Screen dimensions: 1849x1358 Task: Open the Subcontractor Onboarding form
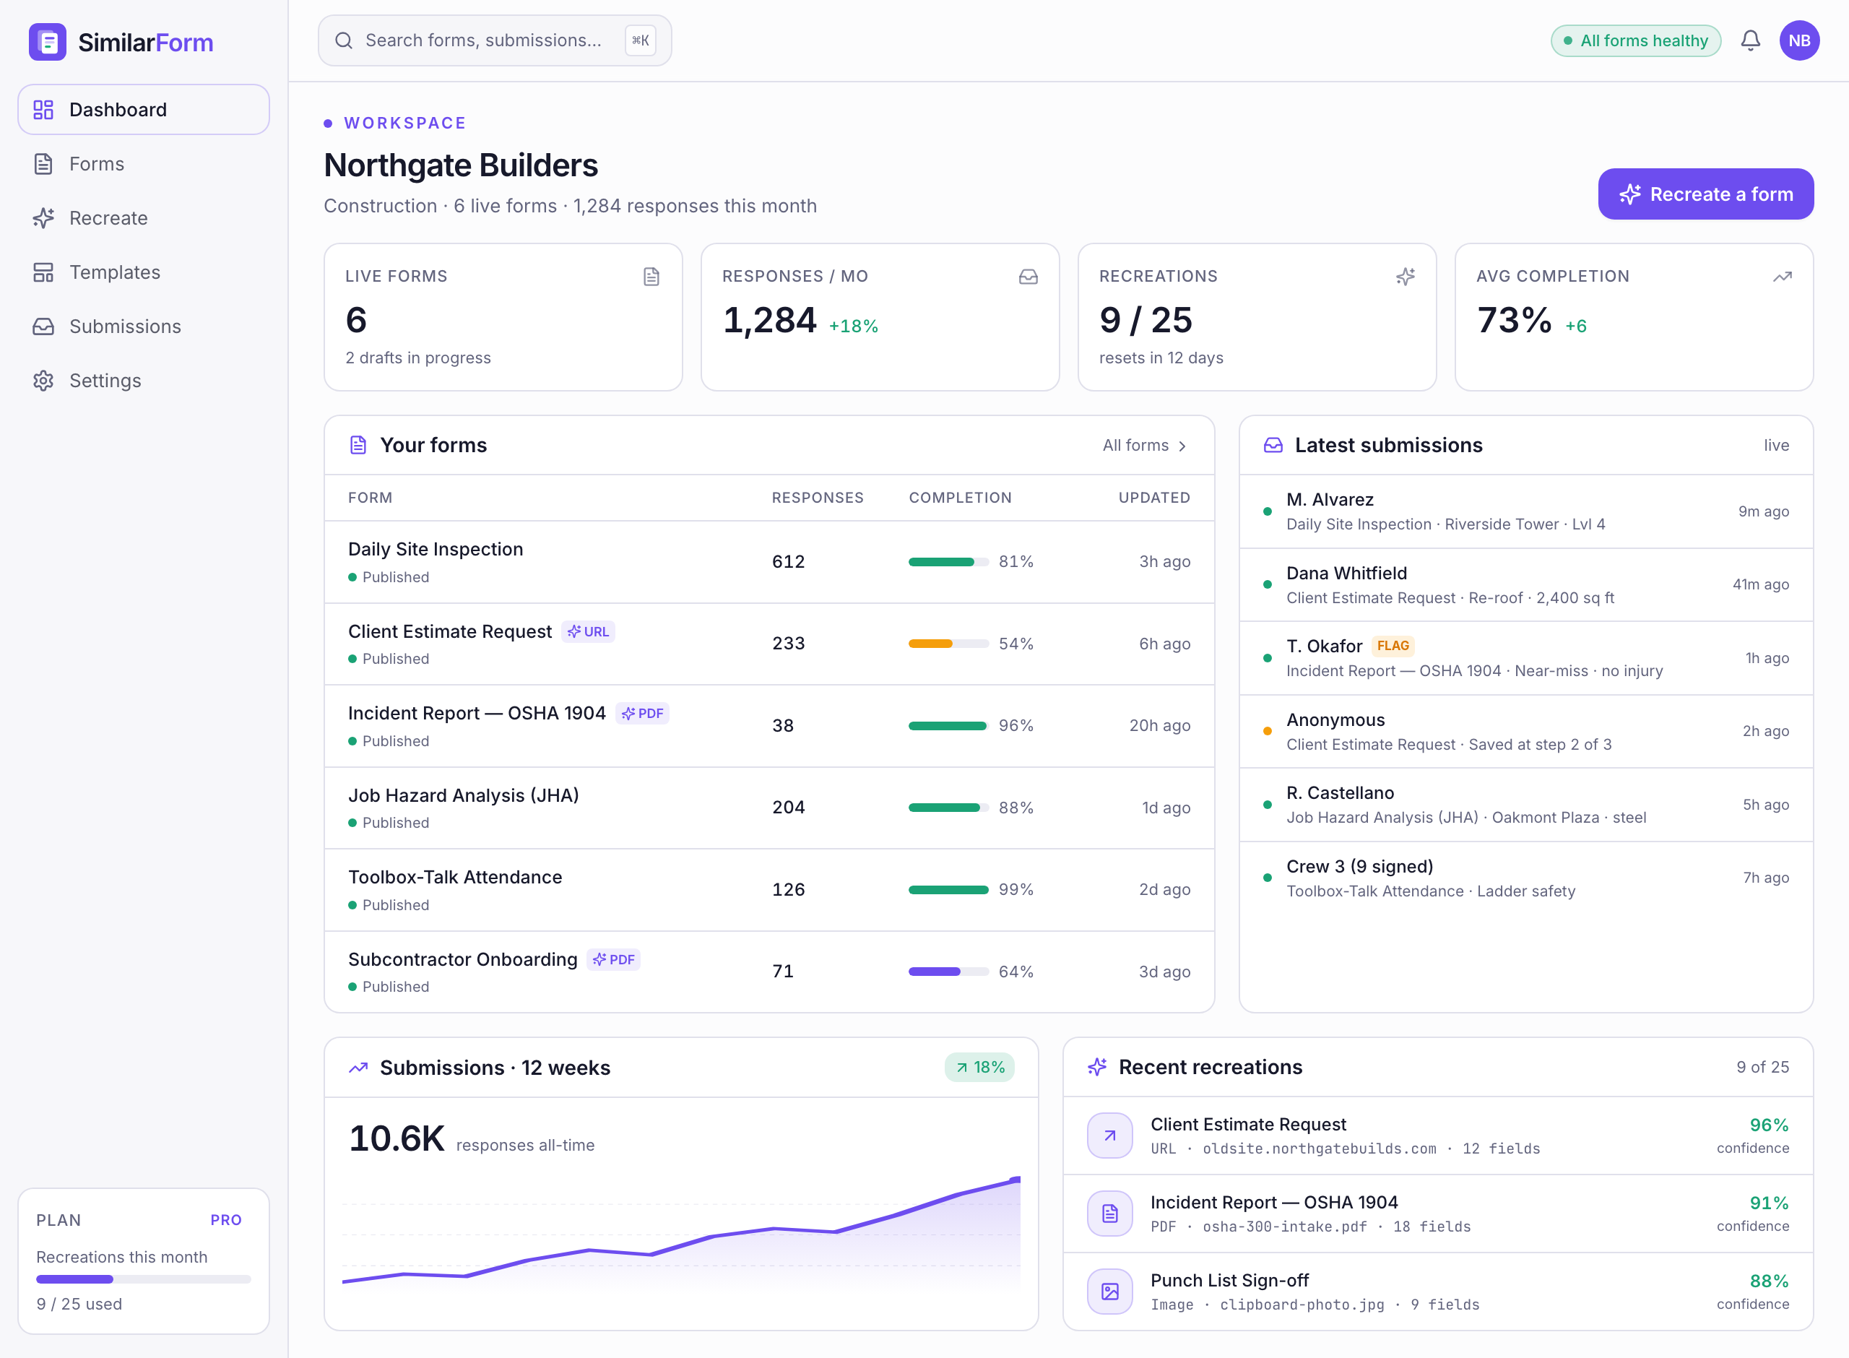point(769,971)
